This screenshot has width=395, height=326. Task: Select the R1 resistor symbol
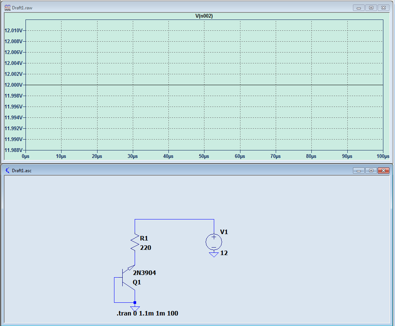135,243
